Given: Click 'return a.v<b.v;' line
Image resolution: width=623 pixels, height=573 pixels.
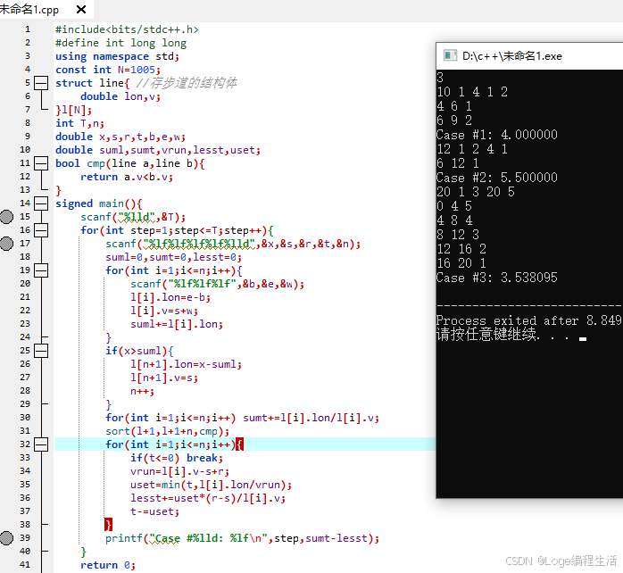Looking at the screenshot, I should pos(127,177).
